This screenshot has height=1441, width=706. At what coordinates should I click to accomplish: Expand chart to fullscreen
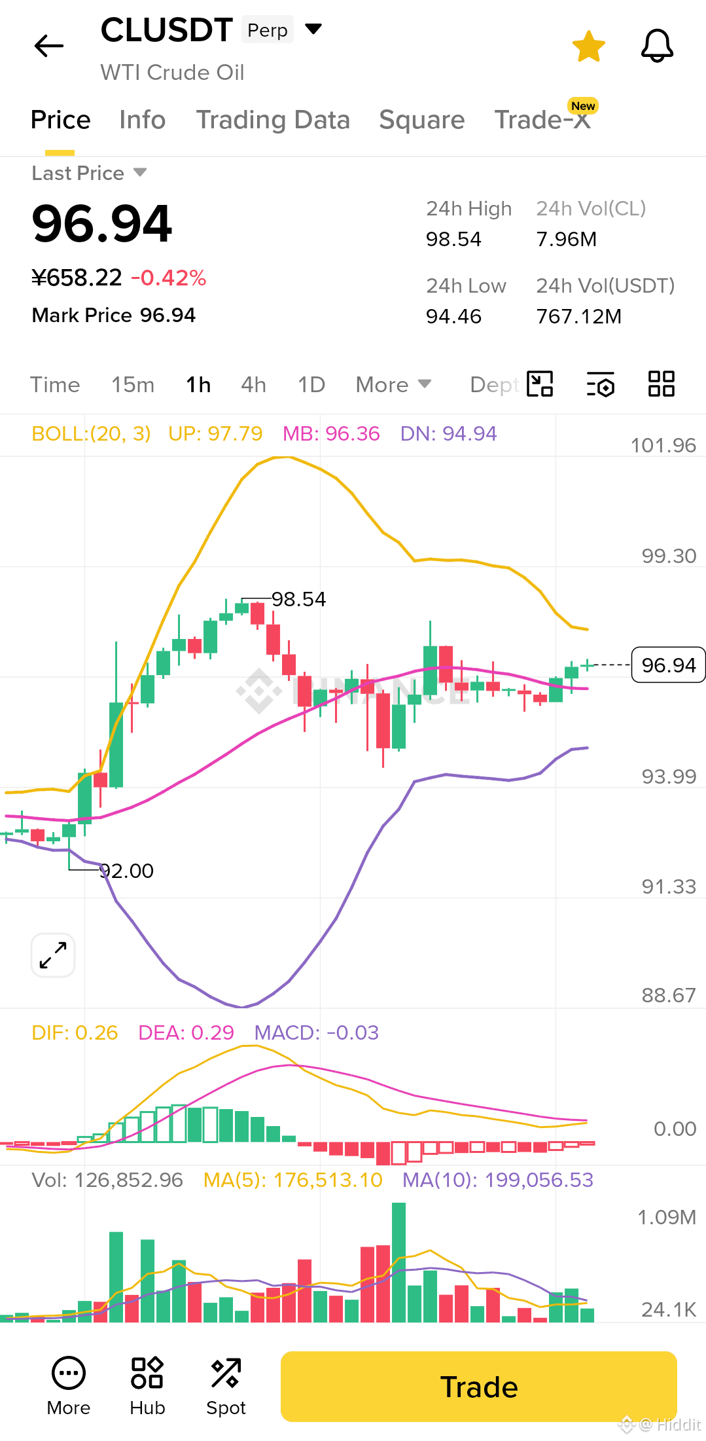[53, 955]
